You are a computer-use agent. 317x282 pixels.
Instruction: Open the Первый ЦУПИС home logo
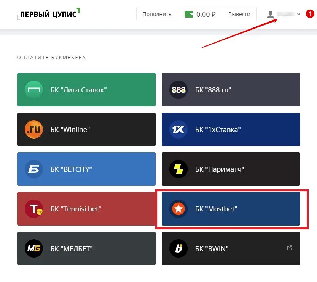[x=49, y=14]
